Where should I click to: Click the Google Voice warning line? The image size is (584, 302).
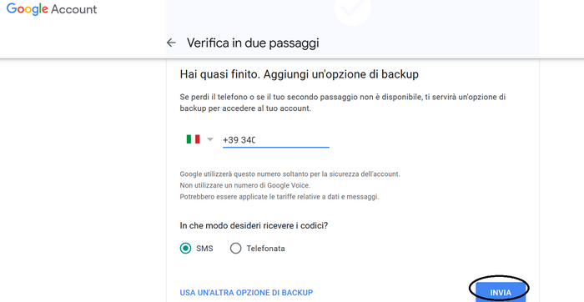pos(245,185)
